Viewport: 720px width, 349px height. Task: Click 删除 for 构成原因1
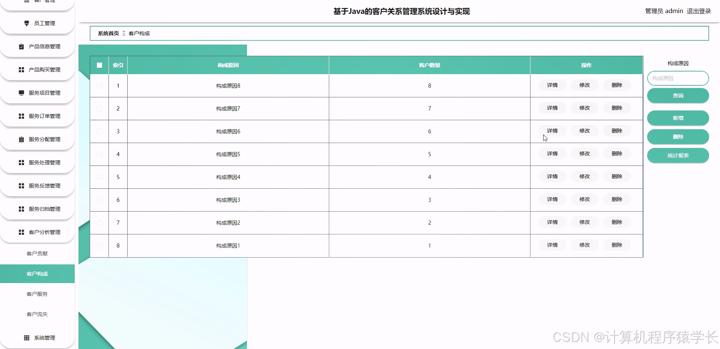point(617,245)
